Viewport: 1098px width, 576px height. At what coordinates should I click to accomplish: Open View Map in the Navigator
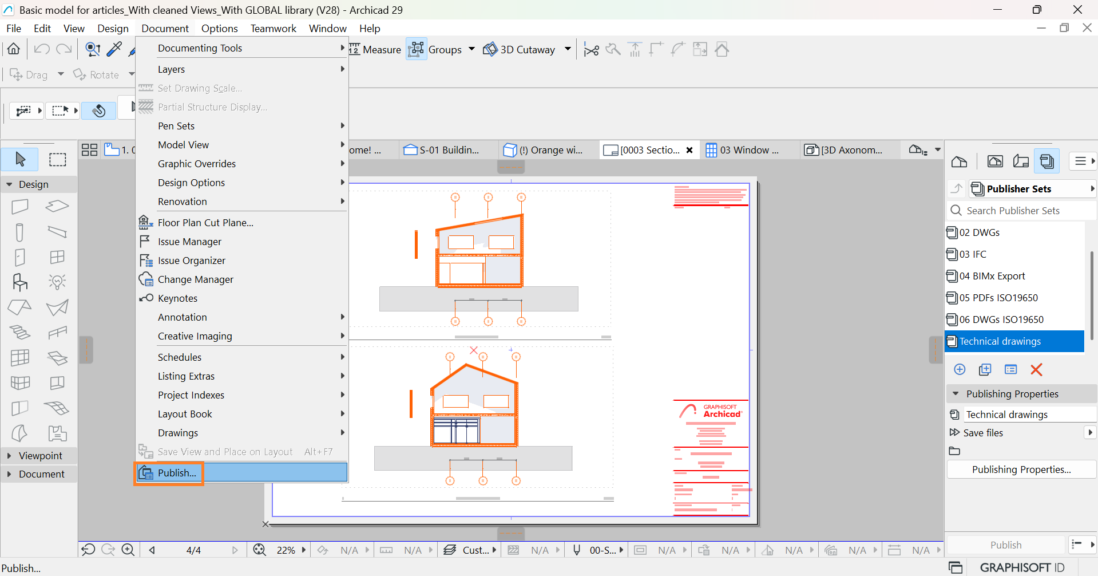pyautogui.click(x=995, y=161)
